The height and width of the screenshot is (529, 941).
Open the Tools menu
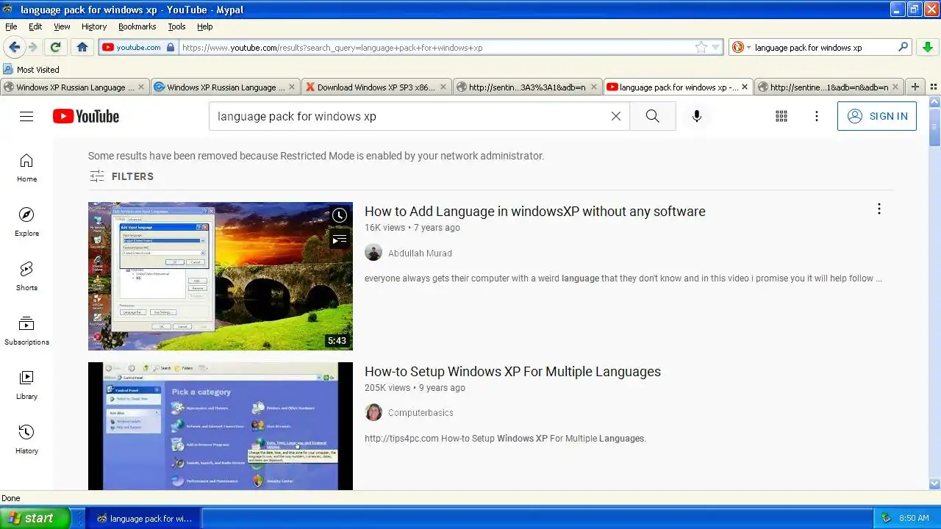(176, 26)
